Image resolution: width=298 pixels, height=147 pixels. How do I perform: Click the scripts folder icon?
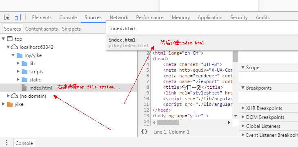[x=24, y=72]
